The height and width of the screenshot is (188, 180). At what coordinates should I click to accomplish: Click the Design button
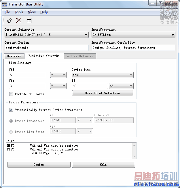[39, 165]
